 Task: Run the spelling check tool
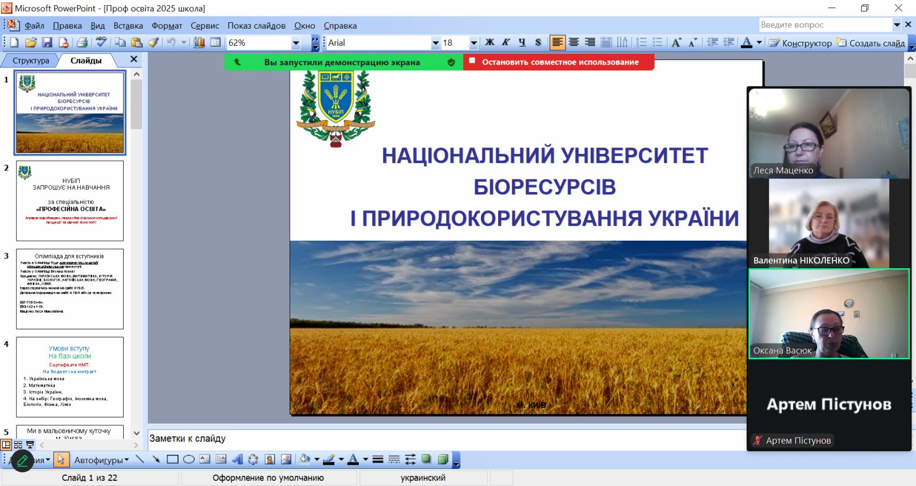(101, 42)
